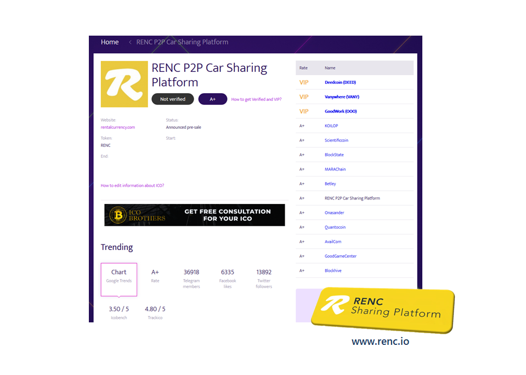The width and height of the screenshot is (526, 375).
Task: Open MARAChain in rating list
Action: coord(335,169)
